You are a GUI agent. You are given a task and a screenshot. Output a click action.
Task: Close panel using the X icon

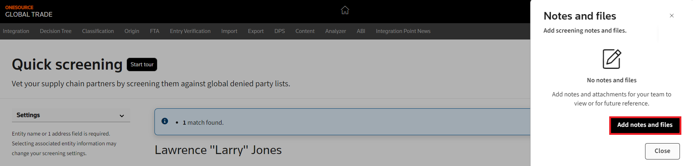click(x=672, y=16)
